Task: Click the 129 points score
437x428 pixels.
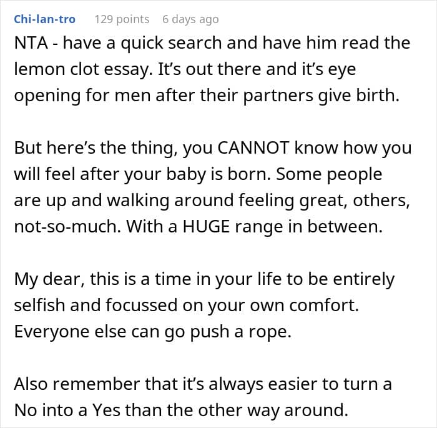Action: (122, 19)
